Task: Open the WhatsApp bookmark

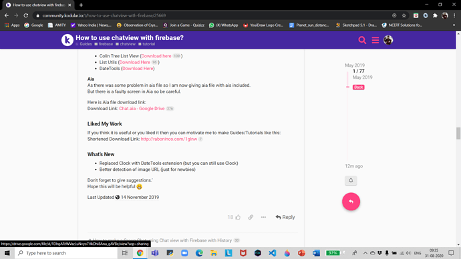Action: coord(223,25)
